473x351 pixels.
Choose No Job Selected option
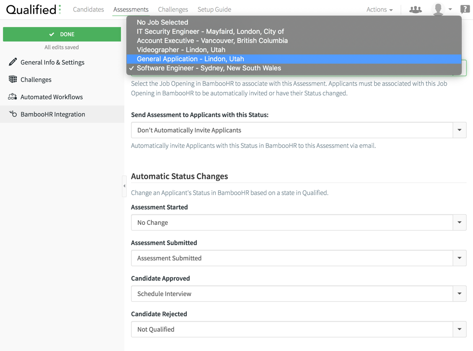click(x=162, y=22)
